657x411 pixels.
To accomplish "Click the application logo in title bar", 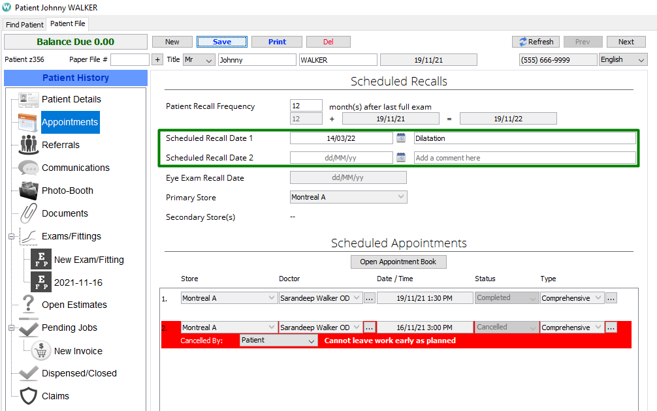I will coord(7,7).
